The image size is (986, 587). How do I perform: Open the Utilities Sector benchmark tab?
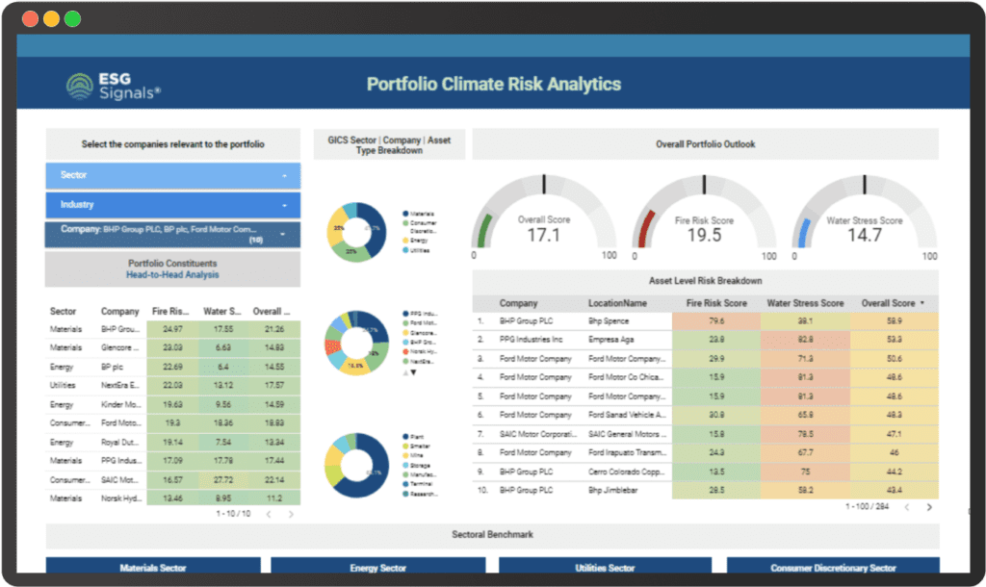[605, 566]
